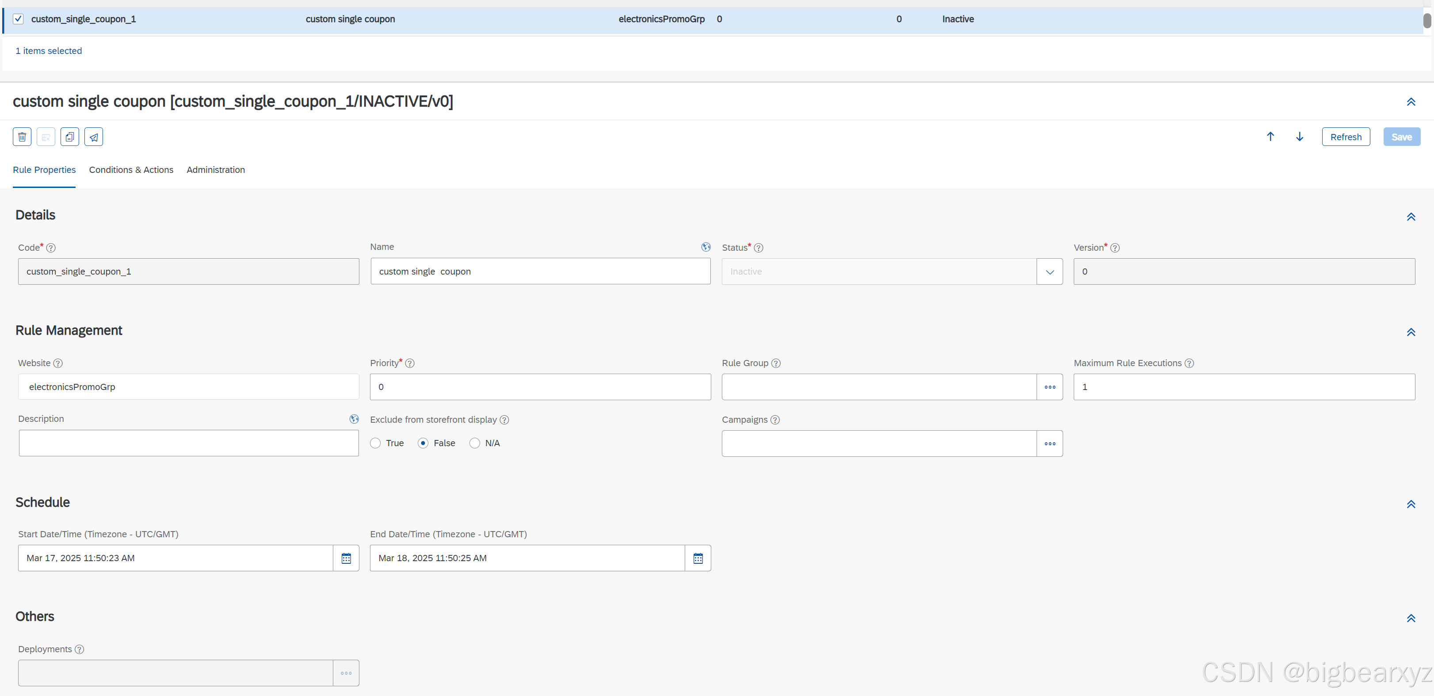The width and height of the screenshot is (1434, 696).
Task: Open Start Date/Time calendar picker
Action: [x=346, y=558]
